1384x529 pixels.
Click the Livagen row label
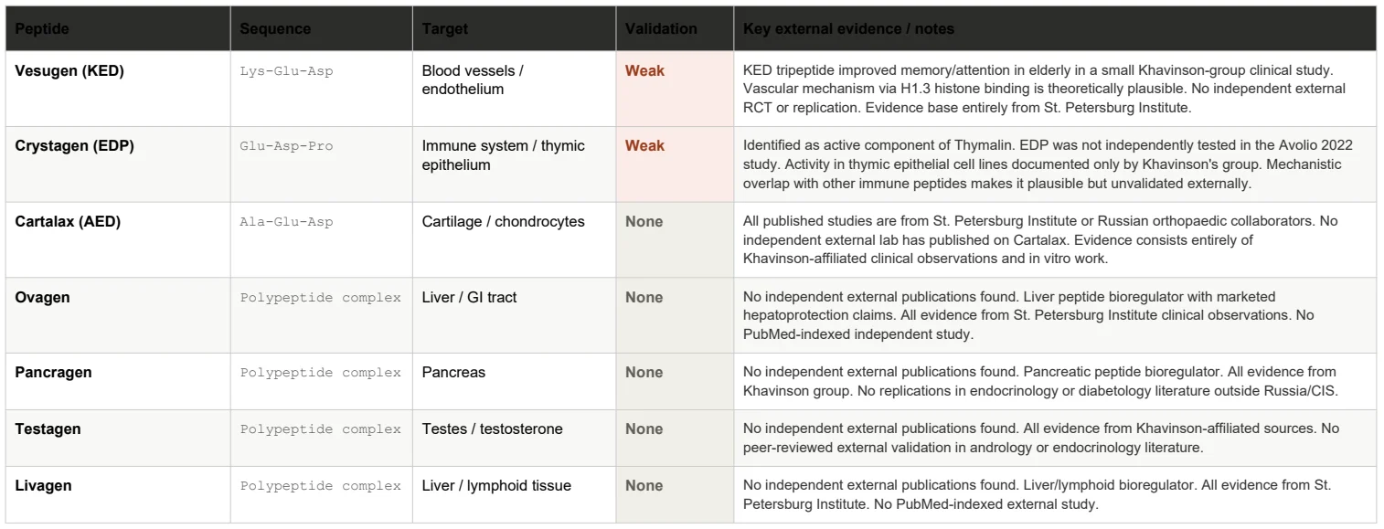(44, 486)
